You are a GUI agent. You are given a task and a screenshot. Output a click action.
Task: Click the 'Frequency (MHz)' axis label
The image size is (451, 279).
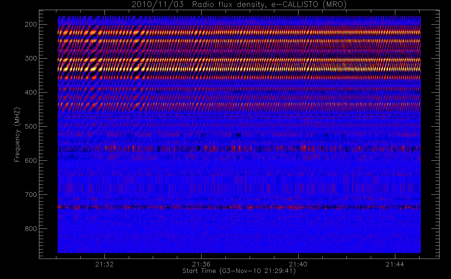click(17, 134)
